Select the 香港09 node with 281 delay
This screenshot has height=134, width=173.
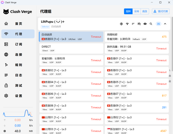[137, 107]
